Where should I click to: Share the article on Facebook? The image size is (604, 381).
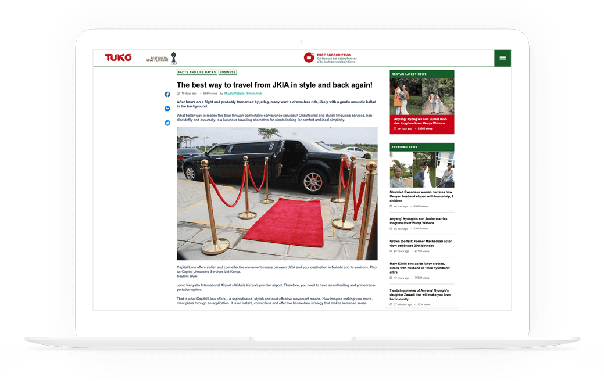click(167, 95)
